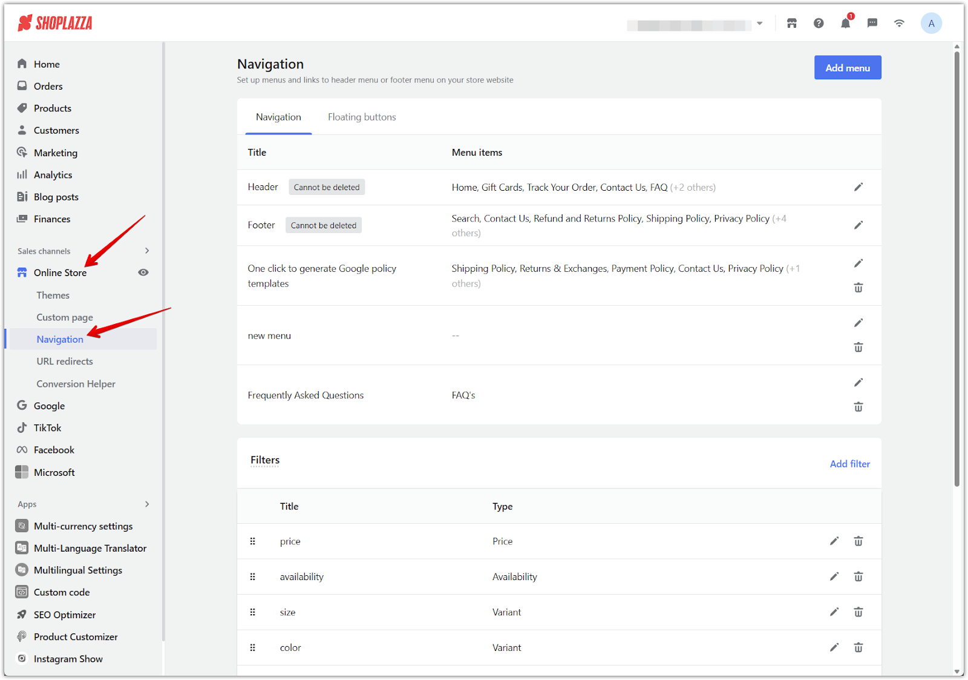This screenshot has height=680, width=968.
Task: Switch to the Floating buttons tab
Action: [362, 117]
